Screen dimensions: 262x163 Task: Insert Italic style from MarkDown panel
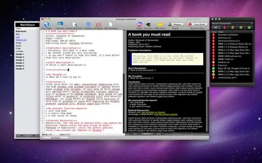pyautogui.click(x=18, y=34)
